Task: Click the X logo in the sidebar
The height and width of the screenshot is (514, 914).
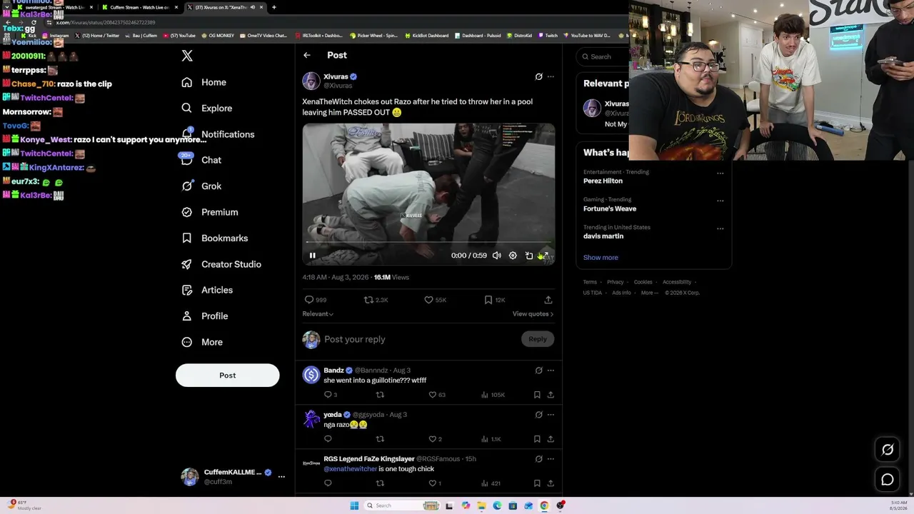Action: coord(187,56)
